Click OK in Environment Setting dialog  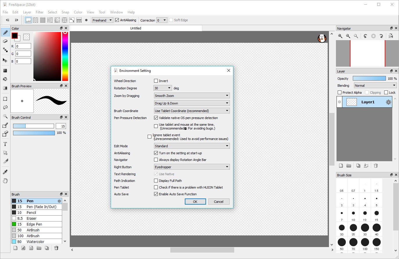point(195,202)
